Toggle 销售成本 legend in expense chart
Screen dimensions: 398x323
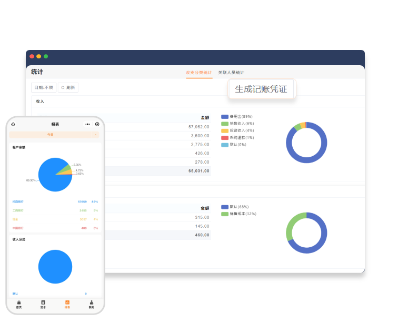click(238, 214)
